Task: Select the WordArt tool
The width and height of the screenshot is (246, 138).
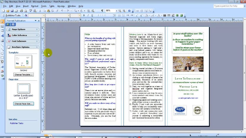Action: click(2, 36)
